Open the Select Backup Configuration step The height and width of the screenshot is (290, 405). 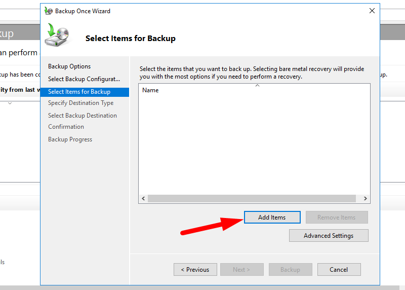(x=84, y=79)
